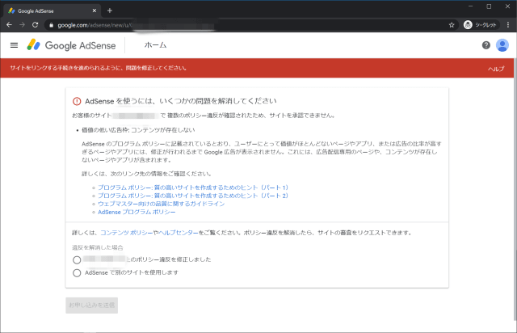Image resolution: width=517 pixels, height=333 pixels.
Task: Open ウェブマスター向け quality guidelines link
Action: 162,204
